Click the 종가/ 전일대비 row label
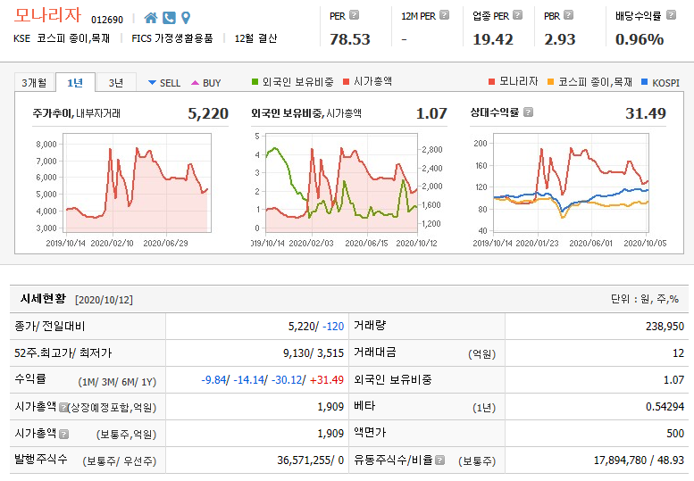This screenshot has height=481, width=694. [50, 327]
